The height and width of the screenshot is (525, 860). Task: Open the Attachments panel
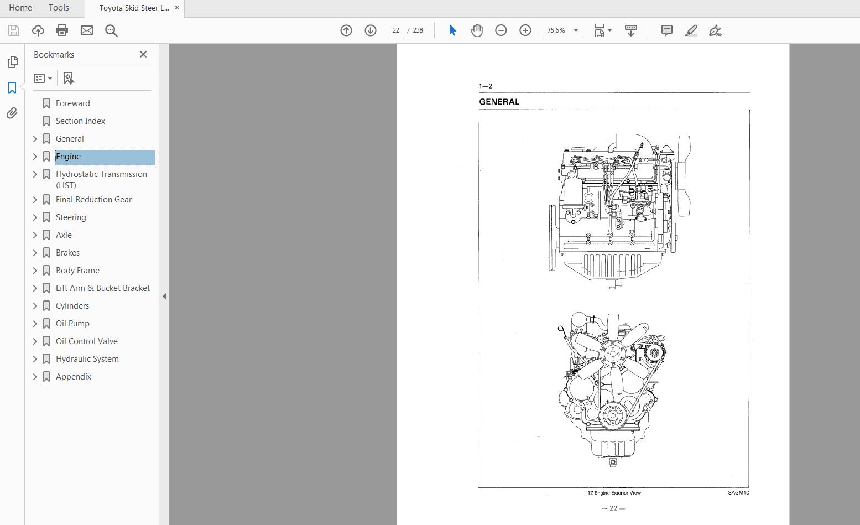[12, 113]
